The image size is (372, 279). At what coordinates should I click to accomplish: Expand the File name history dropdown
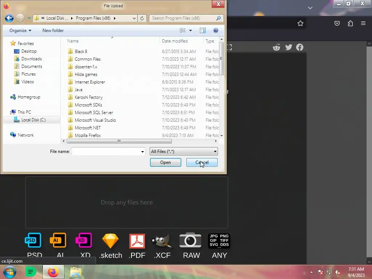[x=142, y=151]
